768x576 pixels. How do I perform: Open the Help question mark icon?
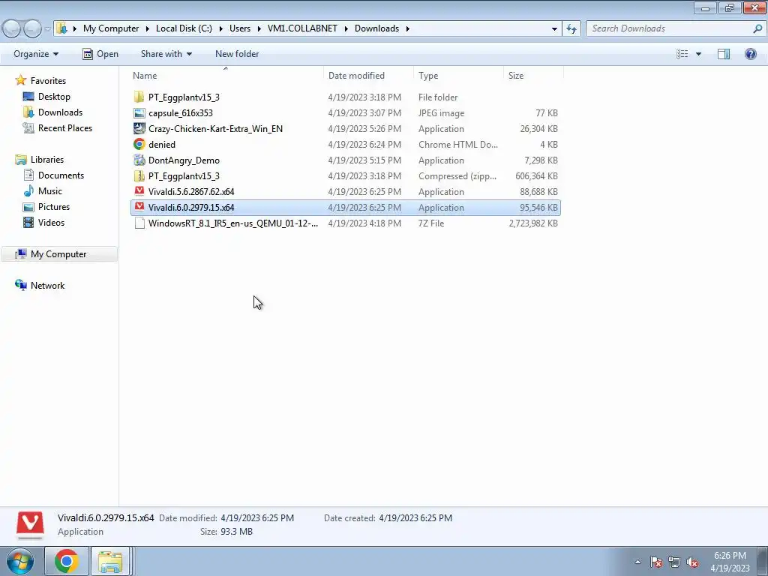[750, 54]
